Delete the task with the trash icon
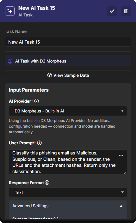The width and height of the screenshot is (136, 223). pyautogui.click(x=126, y=11)
